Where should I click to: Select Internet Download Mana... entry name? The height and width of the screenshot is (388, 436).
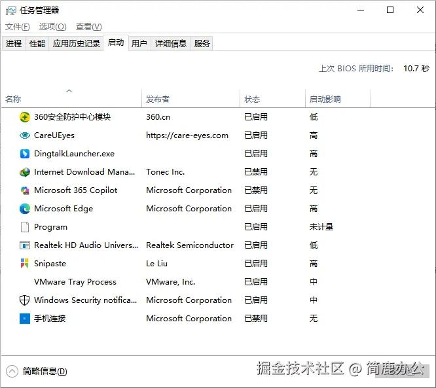click(84, 172)
